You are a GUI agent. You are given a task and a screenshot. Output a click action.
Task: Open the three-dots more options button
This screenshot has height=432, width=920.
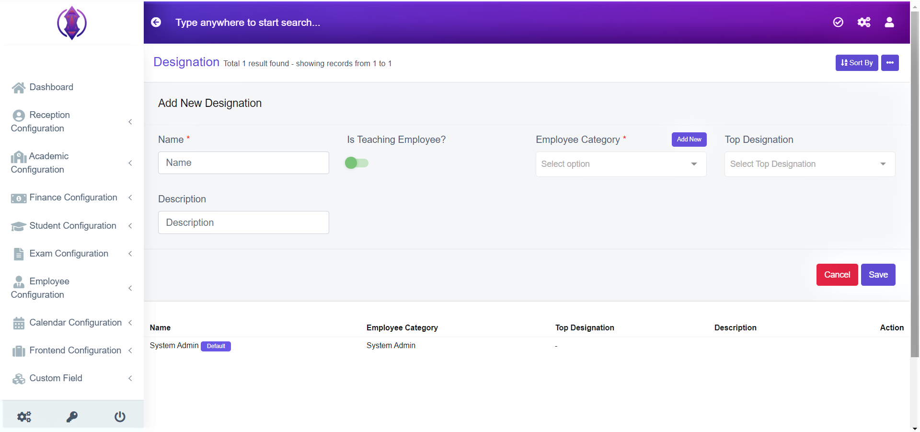click(x=890, y=63)
